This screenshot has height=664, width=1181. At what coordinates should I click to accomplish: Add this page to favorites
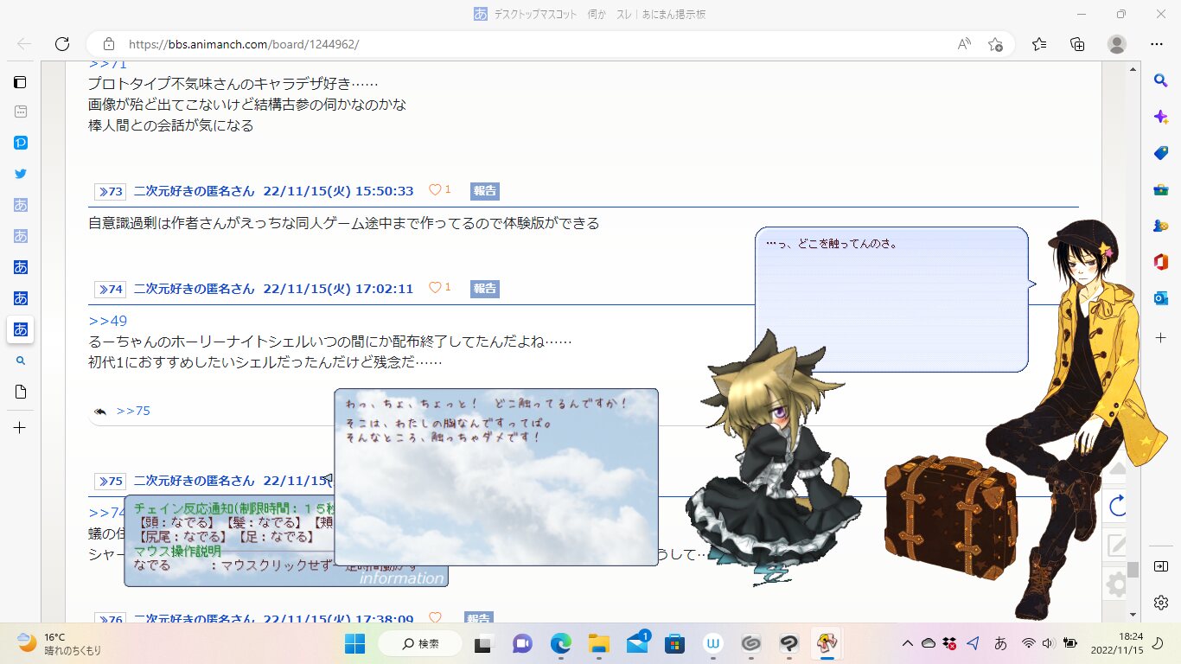995,44
